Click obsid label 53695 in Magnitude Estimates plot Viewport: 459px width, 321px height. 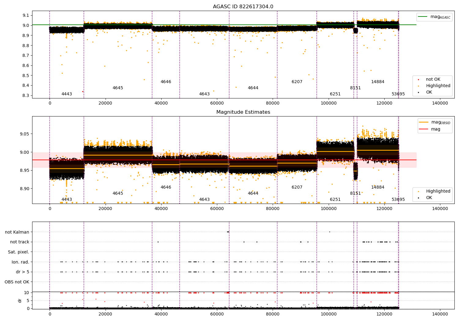point(398,200)
